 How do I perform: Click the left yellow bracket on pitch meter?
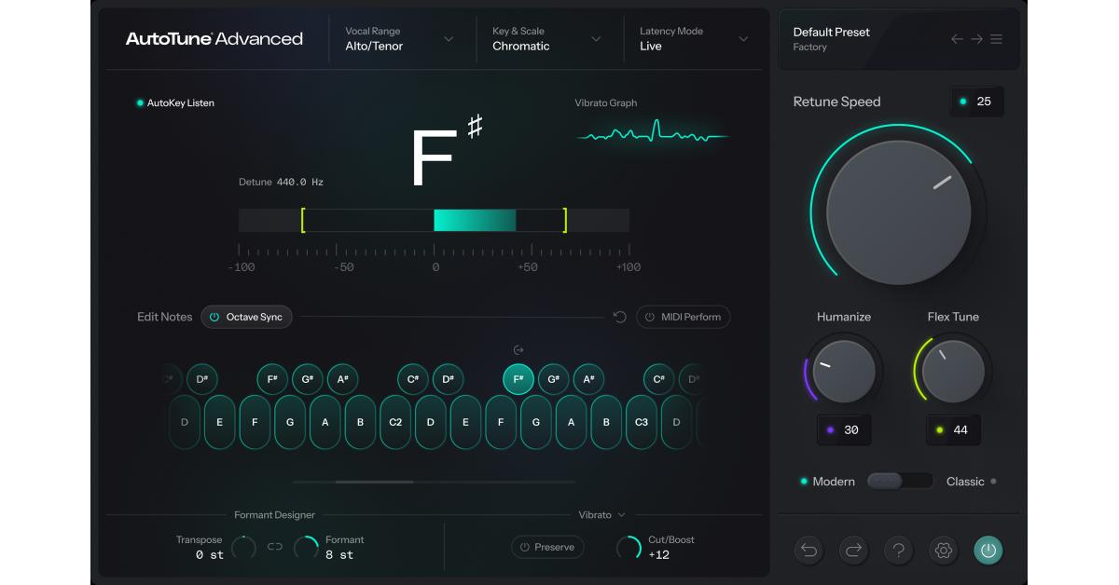point(303,220)
